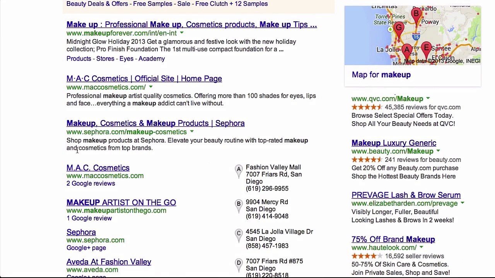Go to the Products sitelink
Viewport: 495px width, 278px height.
(x=79, y=59)
